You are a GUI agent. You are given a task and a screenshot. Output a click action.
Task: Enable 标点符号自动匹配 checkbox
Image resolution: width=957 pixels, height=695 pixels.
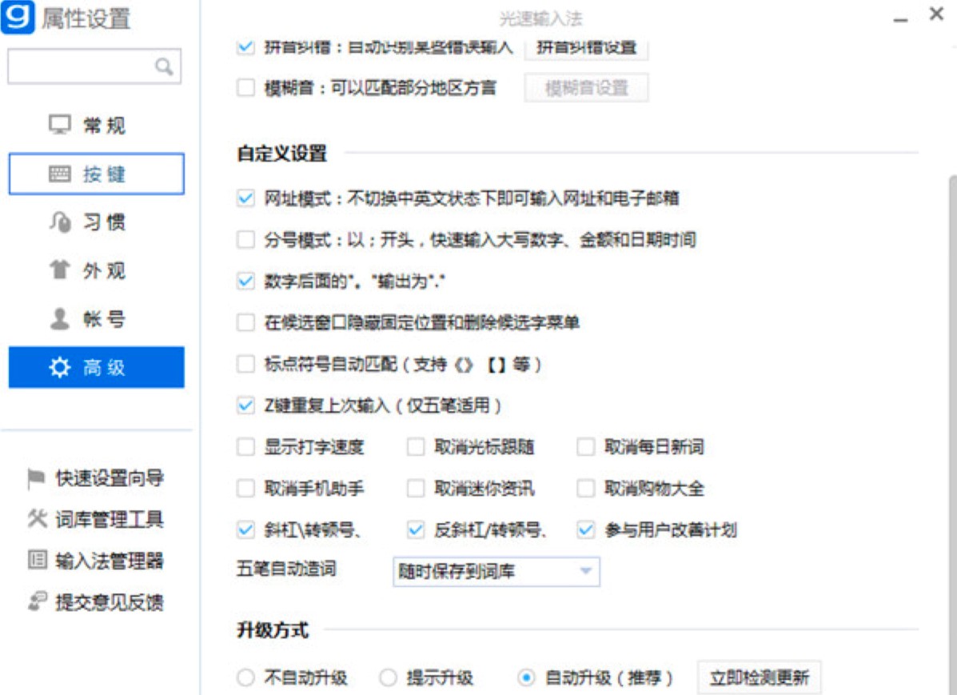[245, 364]
